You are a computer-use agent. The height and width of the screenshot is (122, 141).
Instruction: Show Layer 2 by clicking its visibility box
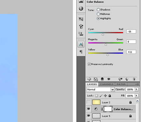click(89, 102)
